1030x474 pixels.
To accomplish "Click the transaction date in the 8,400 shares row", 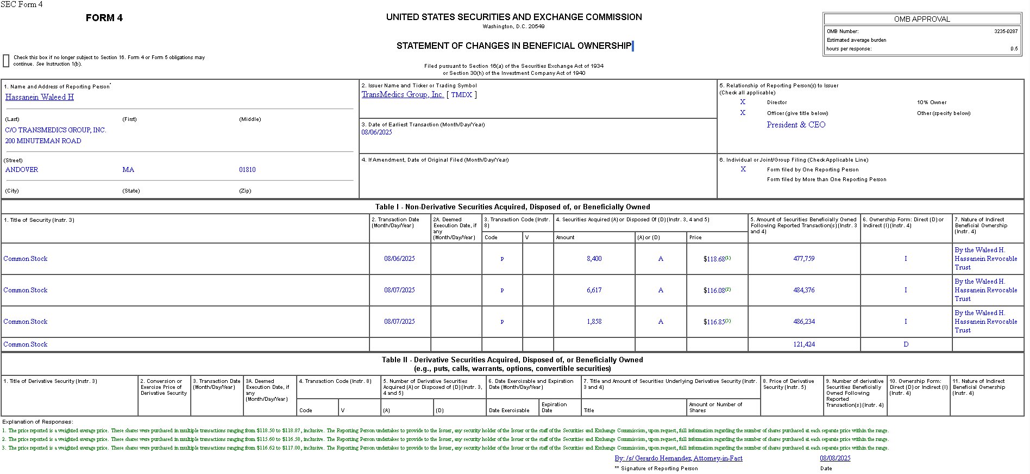I will point(399,259).
